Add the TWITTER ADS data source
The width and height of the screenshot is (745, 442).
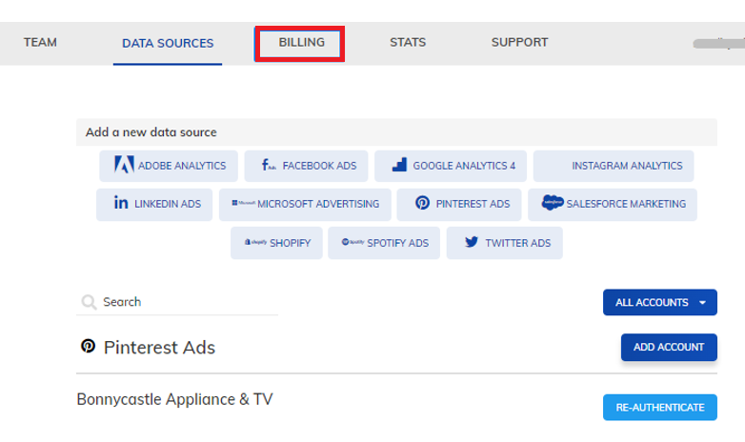coord(505,243)
